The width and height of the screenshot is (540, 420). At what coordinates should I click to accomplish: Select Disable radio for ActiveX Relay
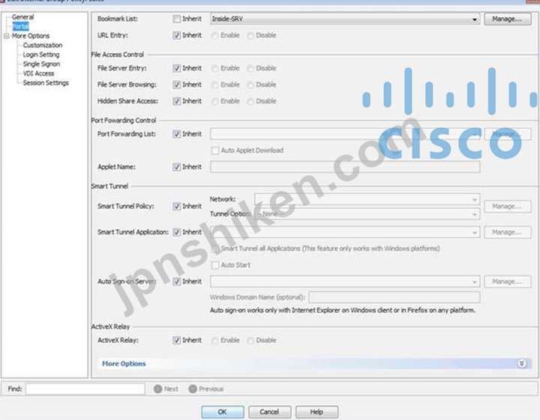pos(250,341)
